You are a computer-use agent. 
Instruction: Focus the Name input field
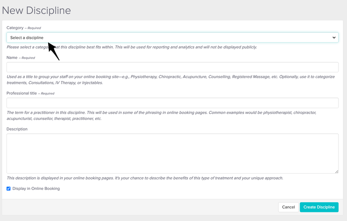pos(172,67)
